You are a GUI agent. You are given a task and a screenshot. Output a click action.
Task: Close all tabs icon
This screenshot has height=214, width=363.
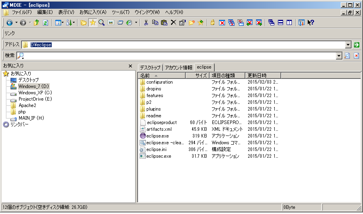231,23
